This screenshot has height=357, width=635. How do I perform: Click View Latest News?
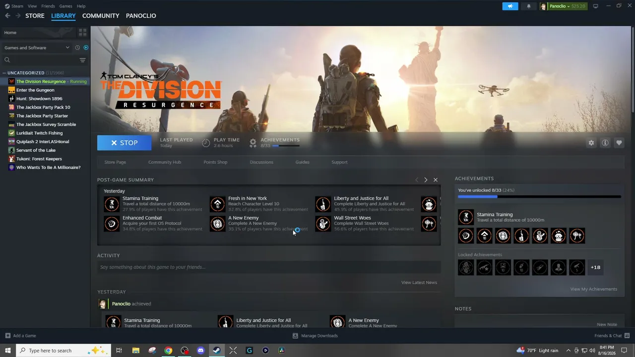pos(419,283)
